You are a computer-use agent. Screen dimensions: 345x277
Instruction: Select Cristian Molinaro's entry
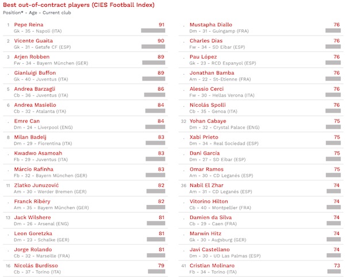212,266
